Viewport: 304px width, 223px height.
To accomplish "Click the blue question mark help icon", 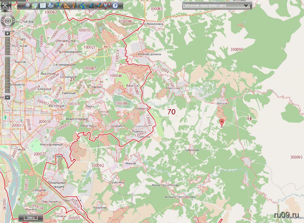I will [115, 6].
